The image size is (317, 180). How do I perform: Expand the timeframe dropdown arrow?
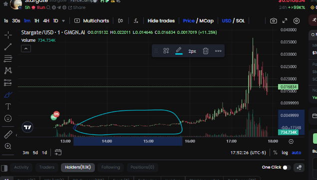click(63, 21)
